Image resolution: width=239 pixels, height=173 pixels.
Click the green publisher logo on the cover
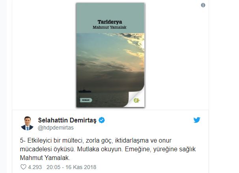tap(136, 100)
